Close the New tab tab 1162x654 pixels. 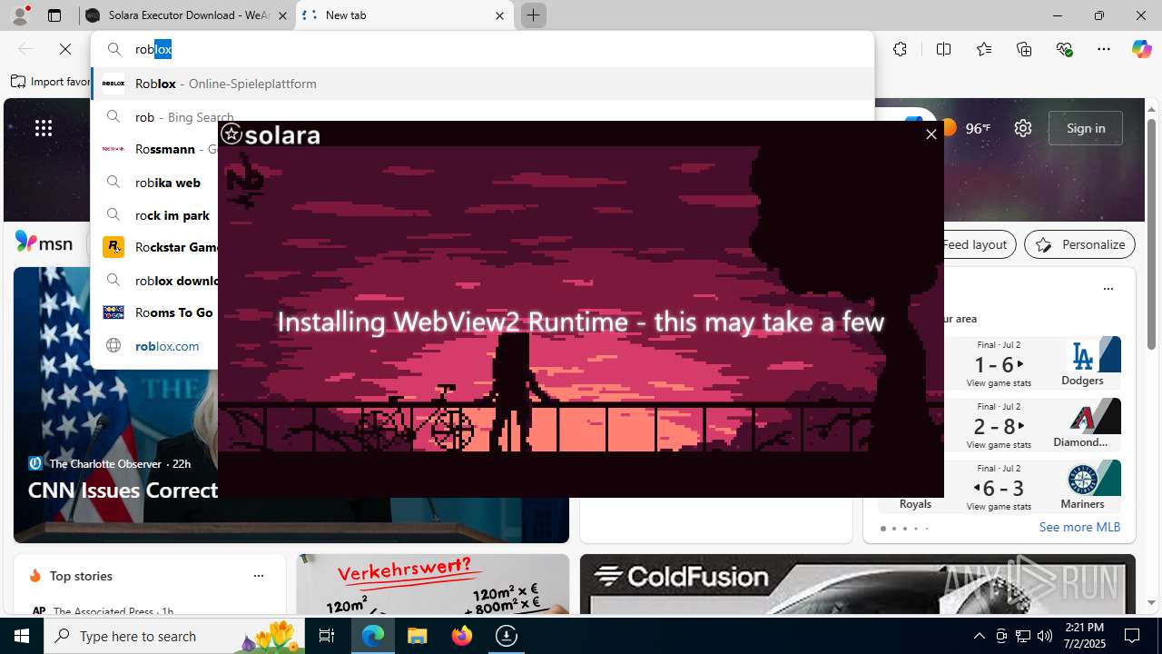pyautogui.click(x=499, y=15)
